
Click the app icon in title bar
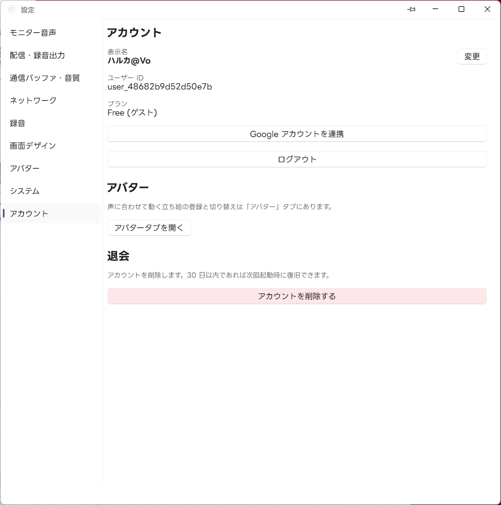11,10
